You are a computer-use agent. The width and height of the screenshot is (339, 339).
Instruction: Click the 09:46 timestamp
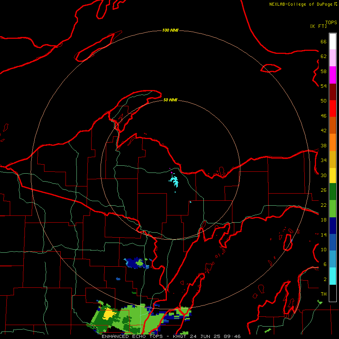click(232, 336)
